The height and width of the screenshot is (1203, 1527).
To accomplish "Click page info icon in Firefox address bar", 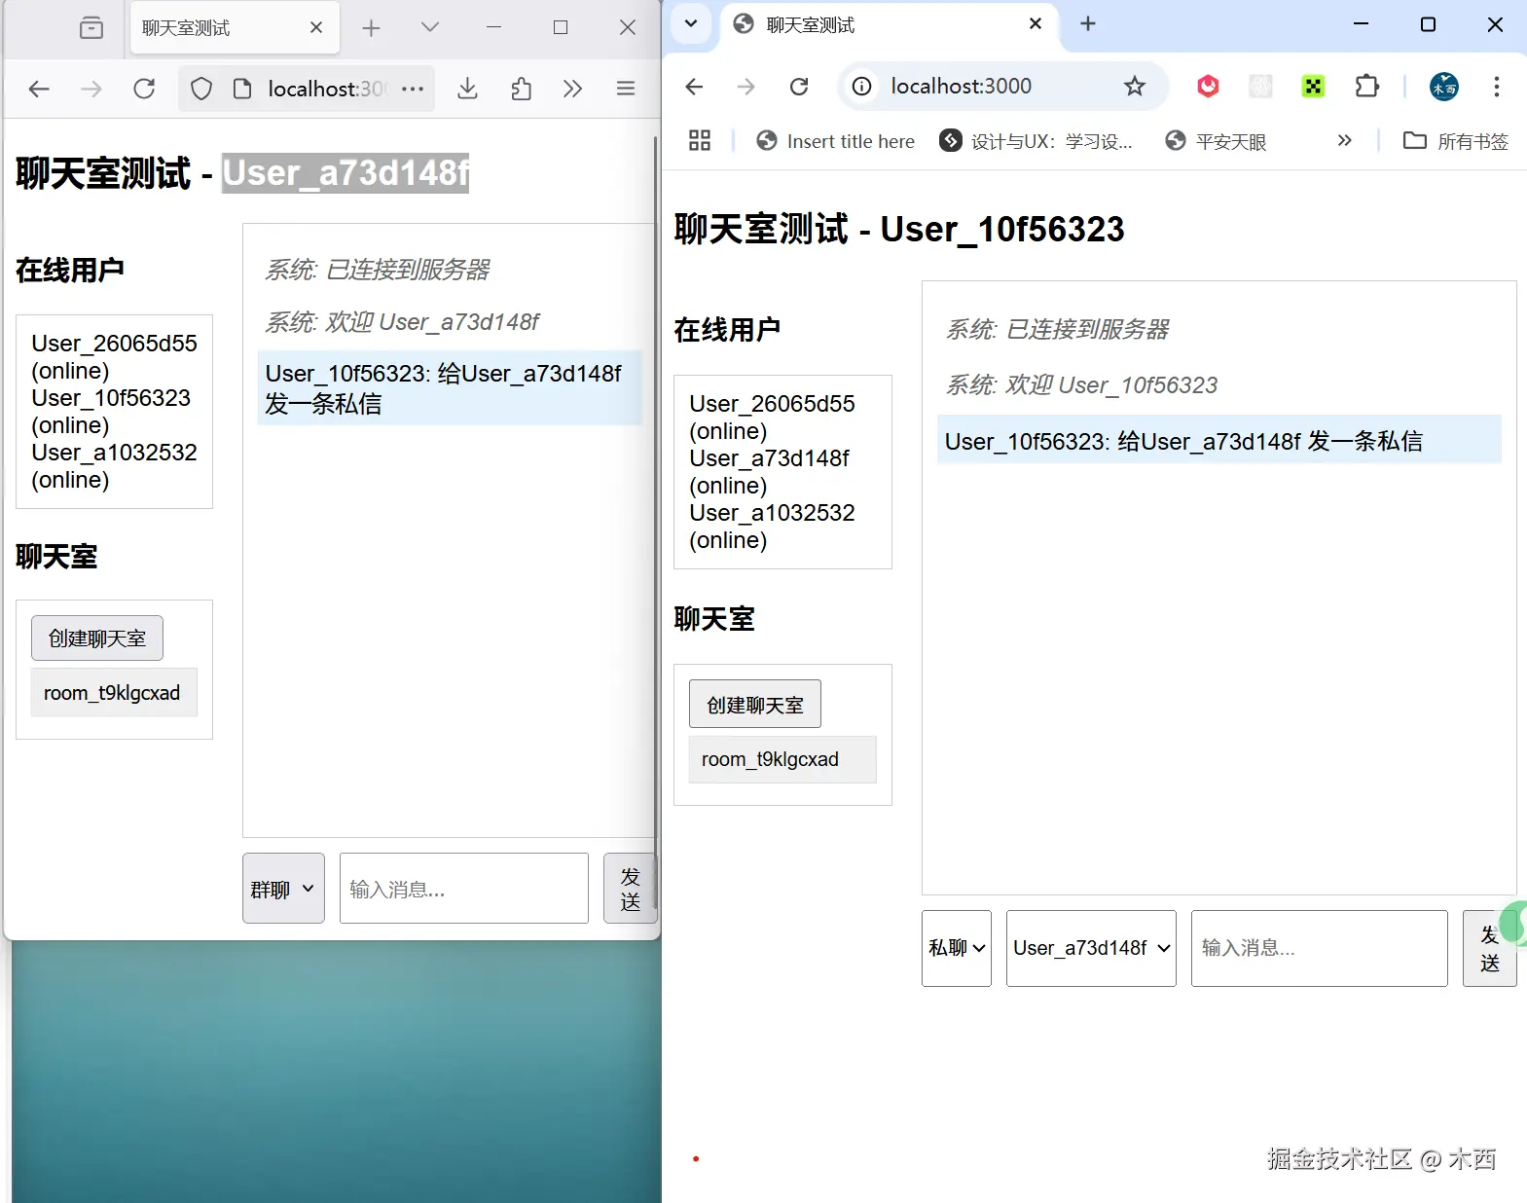I will point(242,89).
